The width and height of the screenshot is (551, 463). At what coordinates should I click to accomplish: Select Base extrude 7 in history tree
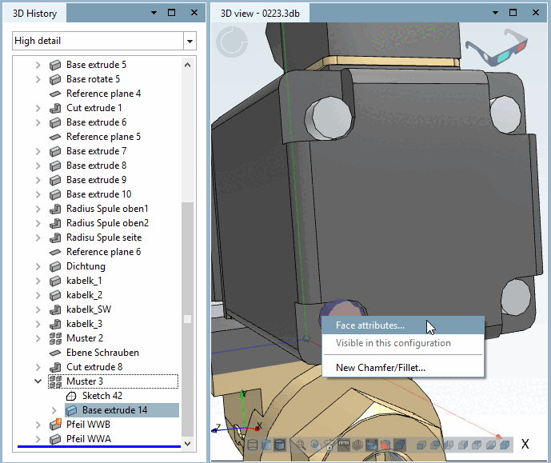tap(97, 151)
